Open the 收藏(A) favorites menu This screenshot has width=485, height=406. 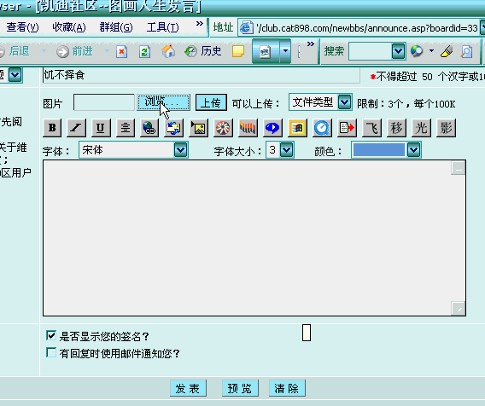[68, 27]
